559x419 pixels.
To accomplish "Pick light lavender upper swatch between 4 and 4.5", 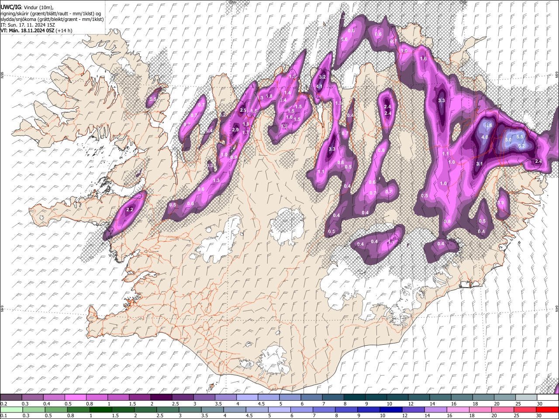I will [247, 398].
